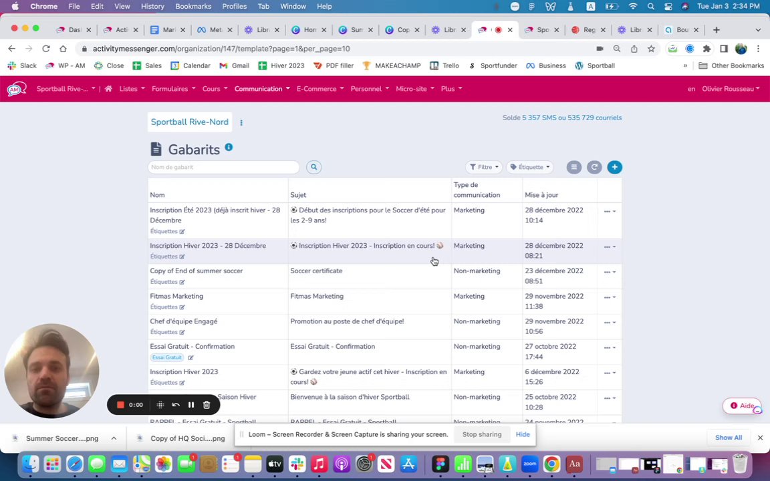This screenshot has width=770, height=481.
Task: Click the home icon in the pink navigation bar
Action: click(108, 89)
